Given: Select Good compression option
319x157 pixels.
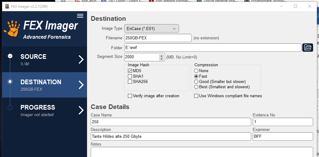Looking at the screenshot, I should 196,81.
